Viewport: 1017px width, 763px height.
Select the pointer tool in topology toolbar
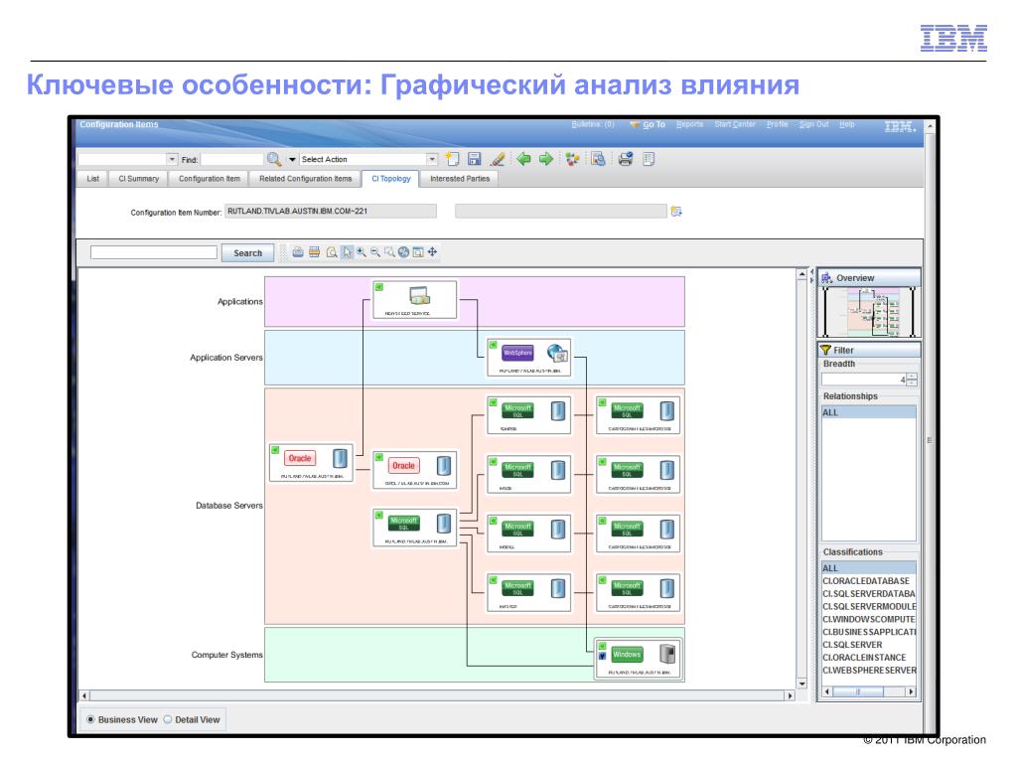coord(347,252)
